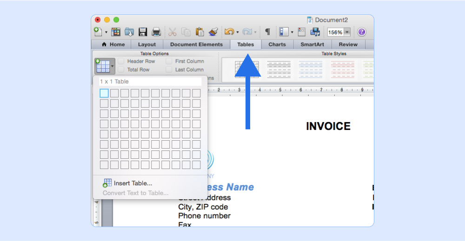Apply the blue banded table style
Screen dimensions: 465x241
[311, 70]
